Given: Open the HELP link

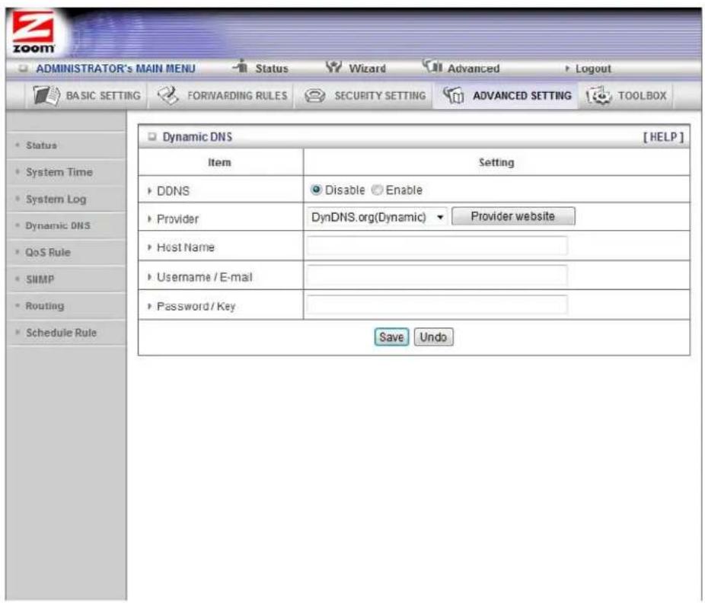Looking at the screenshot, I should [x=663, y=137].
